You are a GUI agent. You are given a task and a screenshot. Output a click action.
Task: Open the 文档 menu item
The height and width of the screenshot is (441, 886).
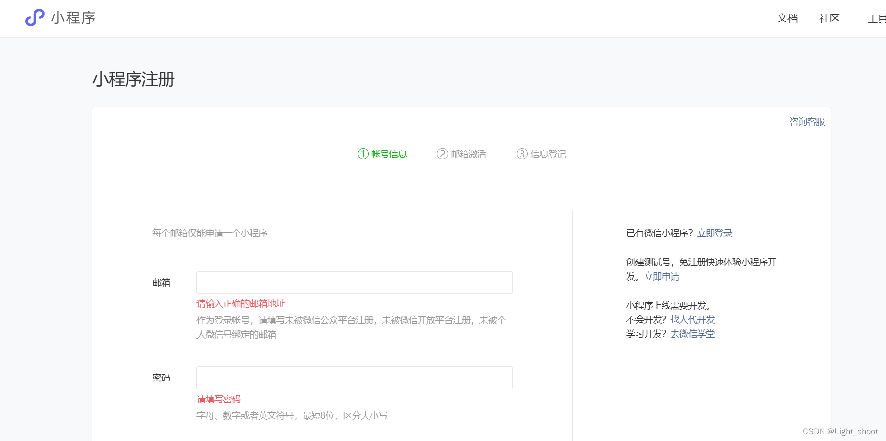point(787,18)
